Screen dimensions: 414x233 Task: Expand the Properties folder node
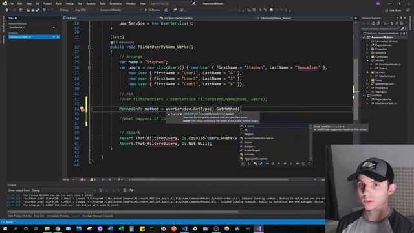pyautogui.click(x=367, y=49)
